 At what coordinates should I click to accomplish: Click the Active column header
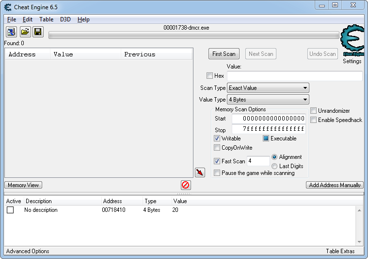pos(14,201)
